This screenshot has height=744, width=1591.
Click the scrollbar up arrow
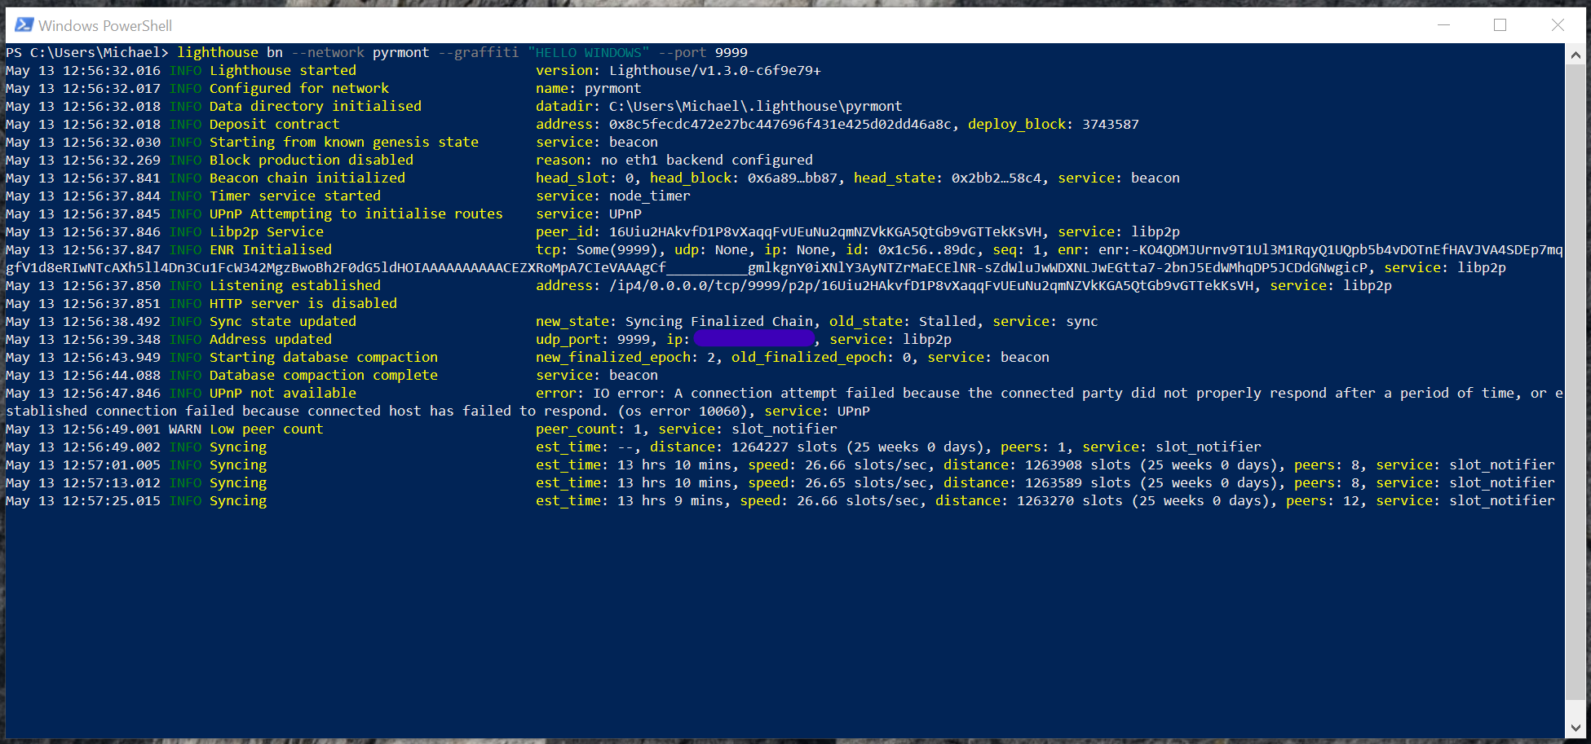point(1575,55)
